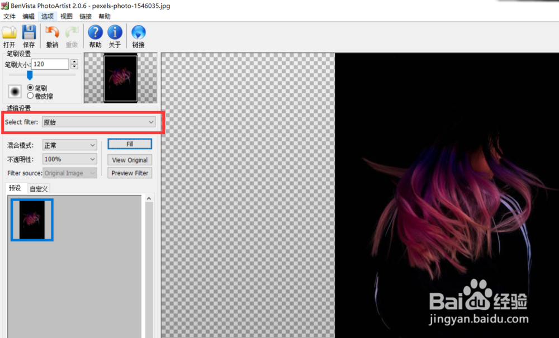Click the navigator preview thumbnail of the photo
The image size is (559, 338).
click(121, 78)
